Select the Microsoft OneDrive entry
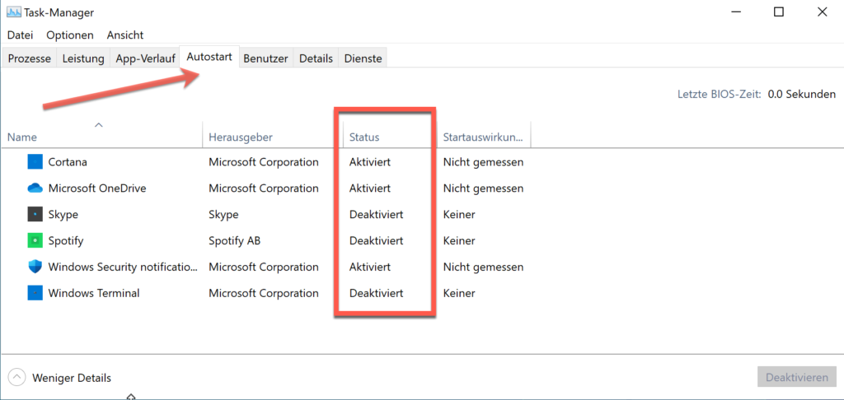The width and height of the screenshot is (844, 400). pos(97,188)
